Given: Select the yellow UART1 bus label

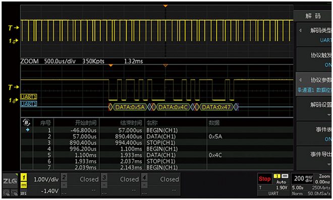Looking at the screenshot, I should click(29, 97).
